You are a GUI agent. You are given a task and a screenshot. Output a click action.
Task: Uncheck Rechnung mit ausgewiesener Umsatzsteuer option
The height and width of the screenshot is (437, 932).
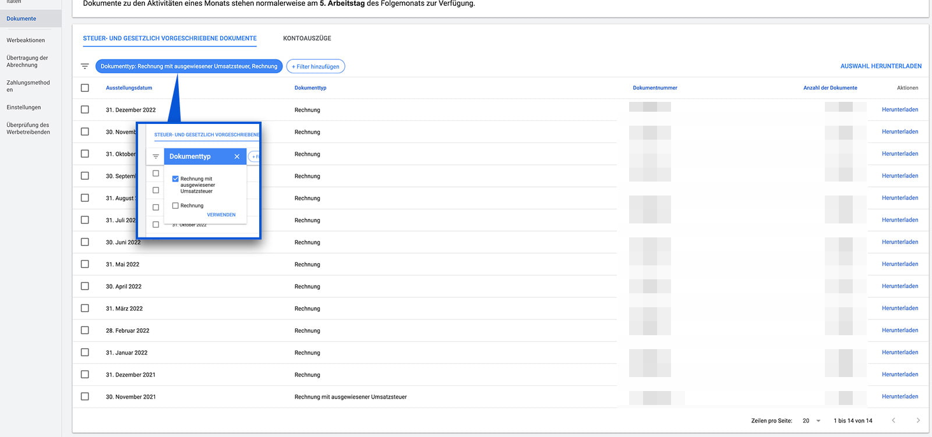(175, 179)
